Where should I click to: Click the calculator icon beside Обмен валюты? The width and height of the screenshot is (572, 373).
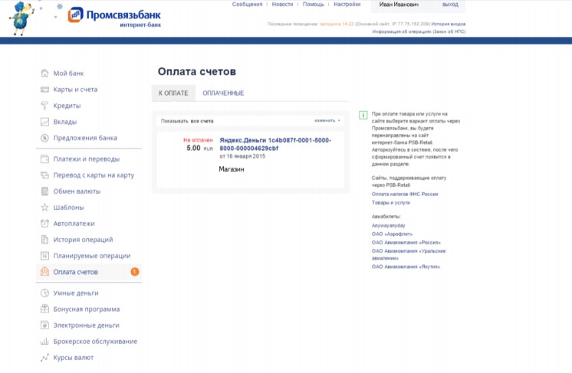point(44,191)
